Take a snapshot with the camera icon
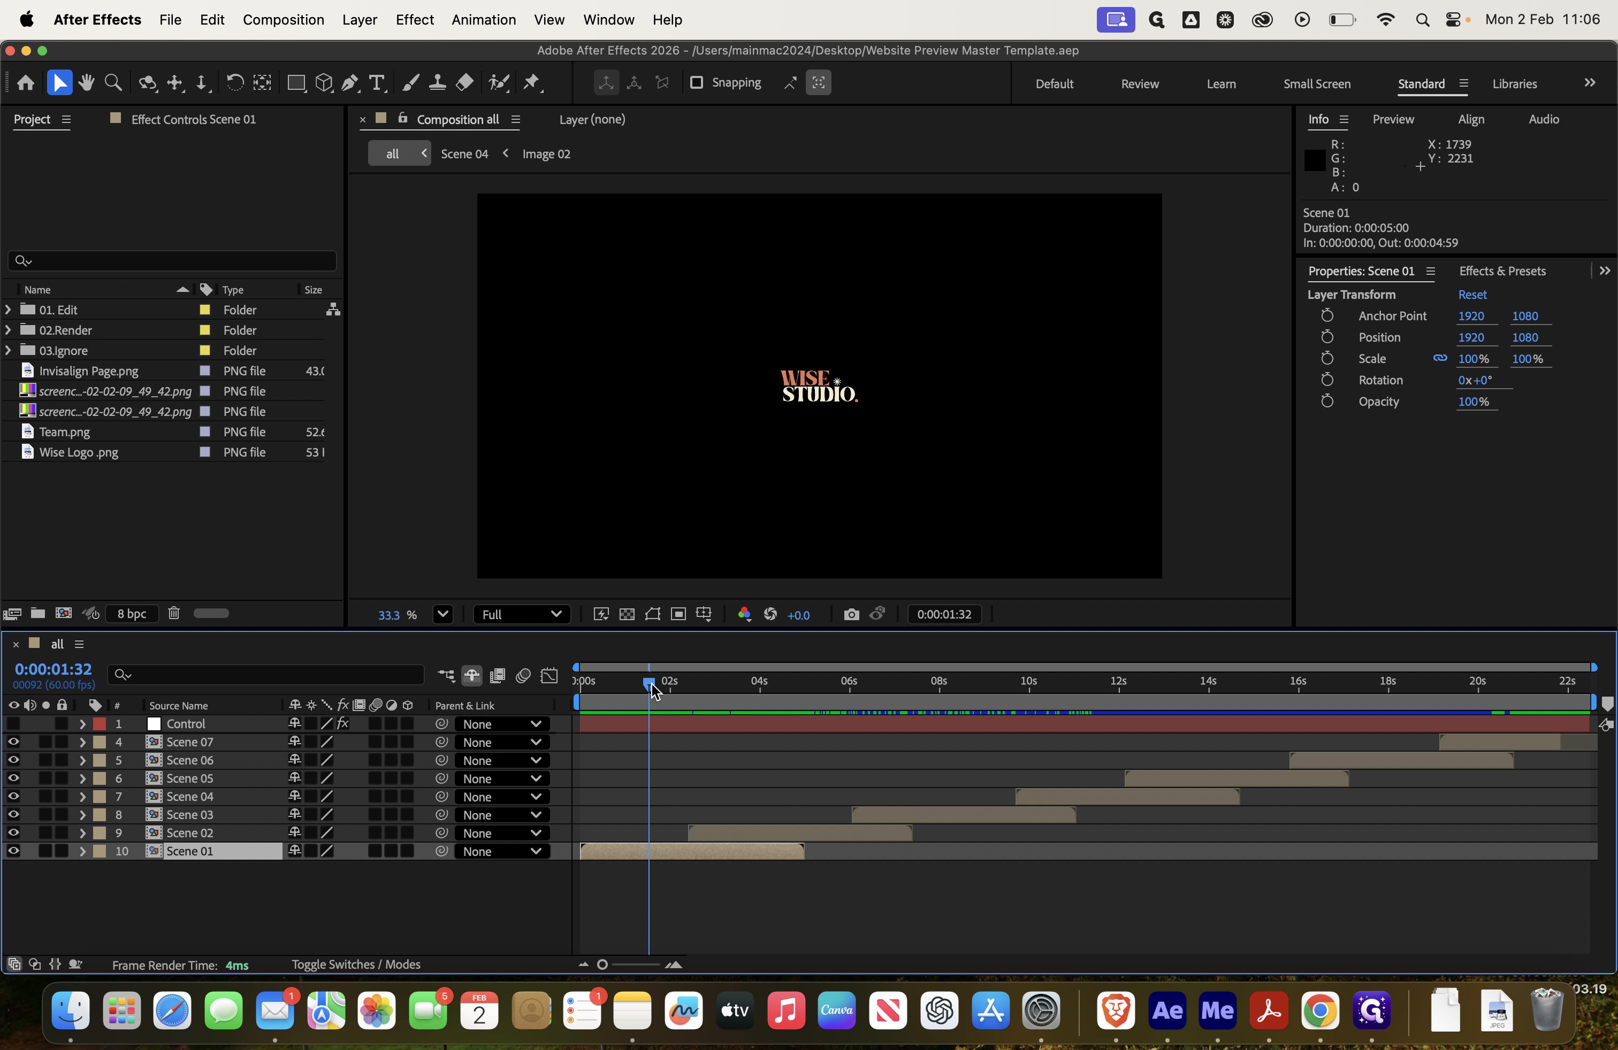 tap(851, 614)
